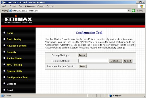Open MAC Filtering in sidebar
The width and height of the screenshot is (146, 98).
point(14,65)
